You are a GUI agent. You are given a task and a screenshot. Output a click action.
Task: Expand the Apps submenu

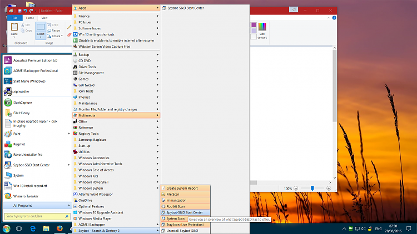click(116, 8)
